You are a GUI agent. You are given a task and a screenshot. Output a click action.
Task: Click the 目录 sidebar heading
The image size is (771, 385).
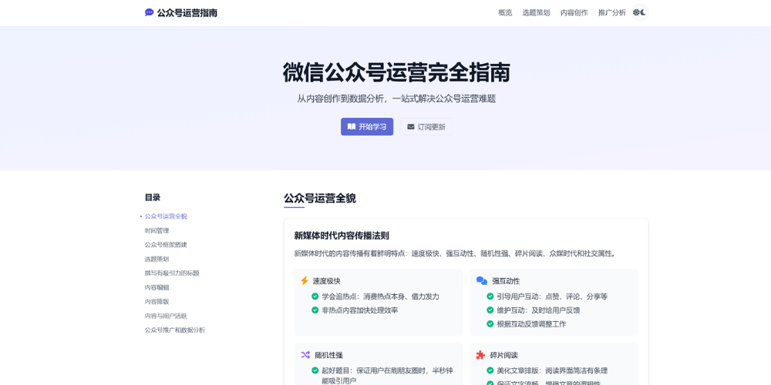coord(153,197)
